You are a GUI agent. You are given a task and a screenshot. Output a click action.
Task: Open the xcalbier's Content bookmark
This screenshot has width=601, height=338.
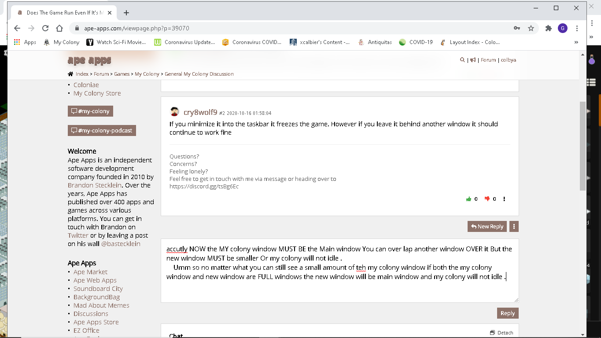tap(320, 42)
